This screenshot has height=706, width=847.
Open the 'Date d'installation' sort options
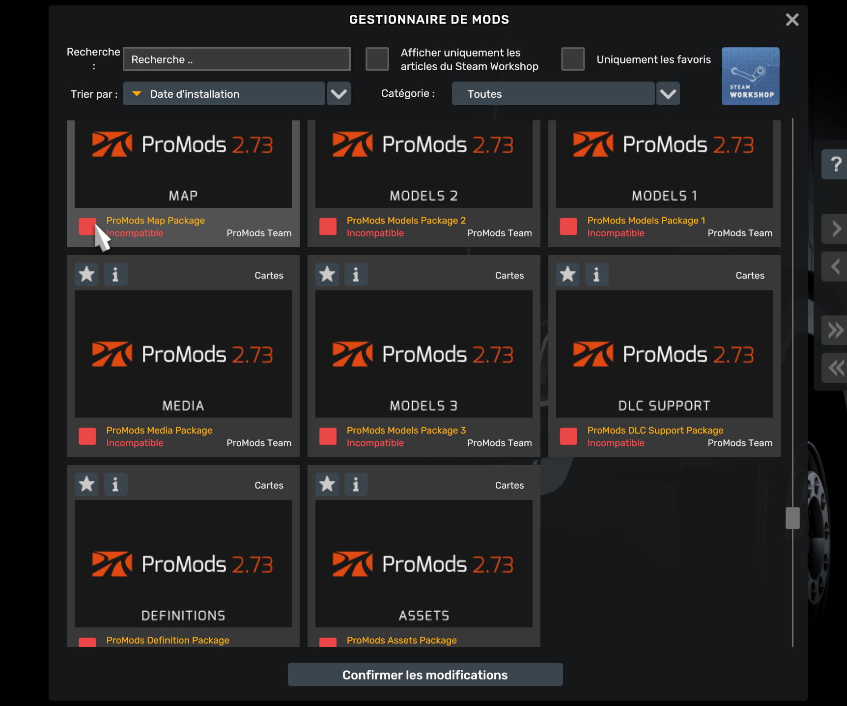[x=224, y=93]
